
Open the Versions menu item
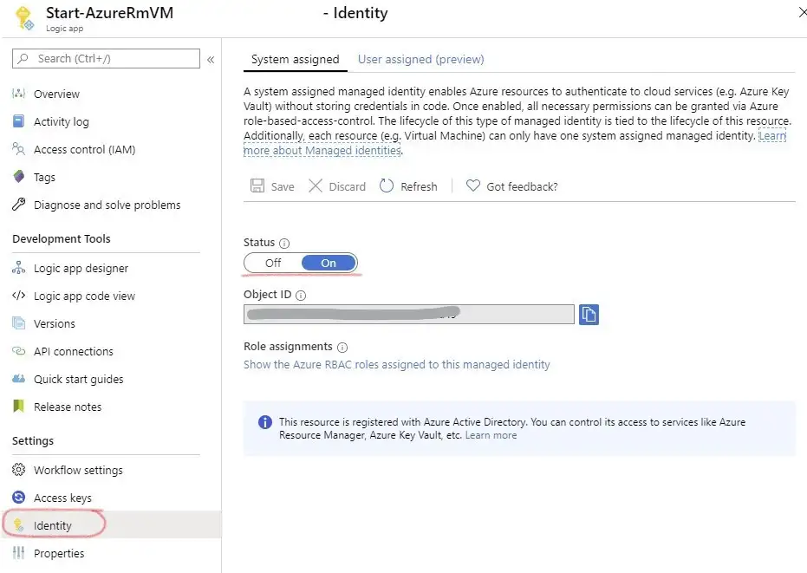pos(54,323)
